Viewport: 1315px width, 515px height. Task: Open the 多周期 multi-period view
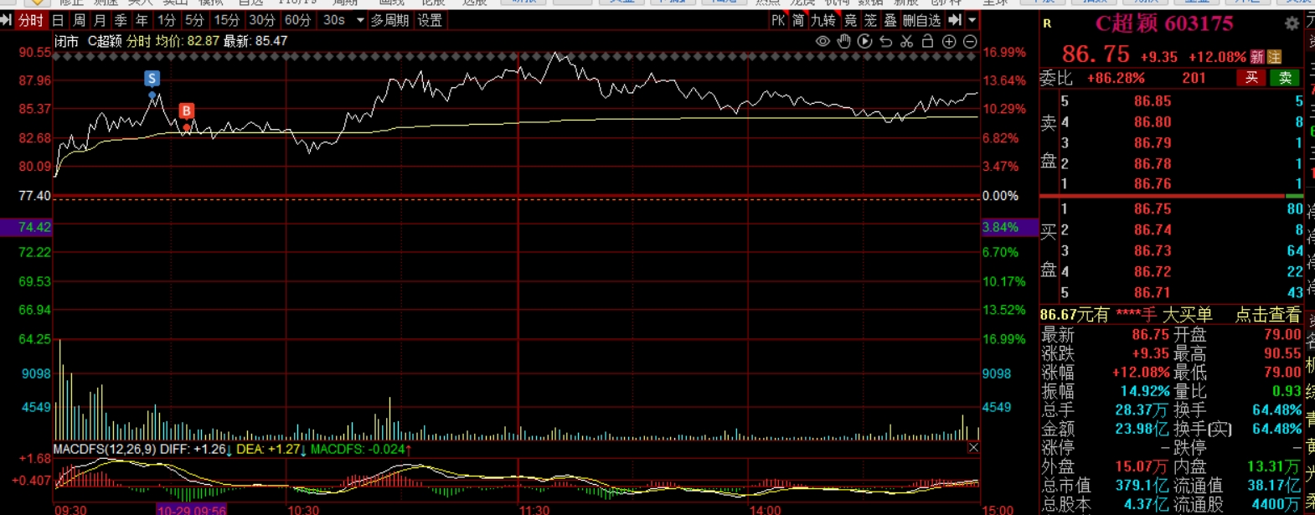[389, 20]
